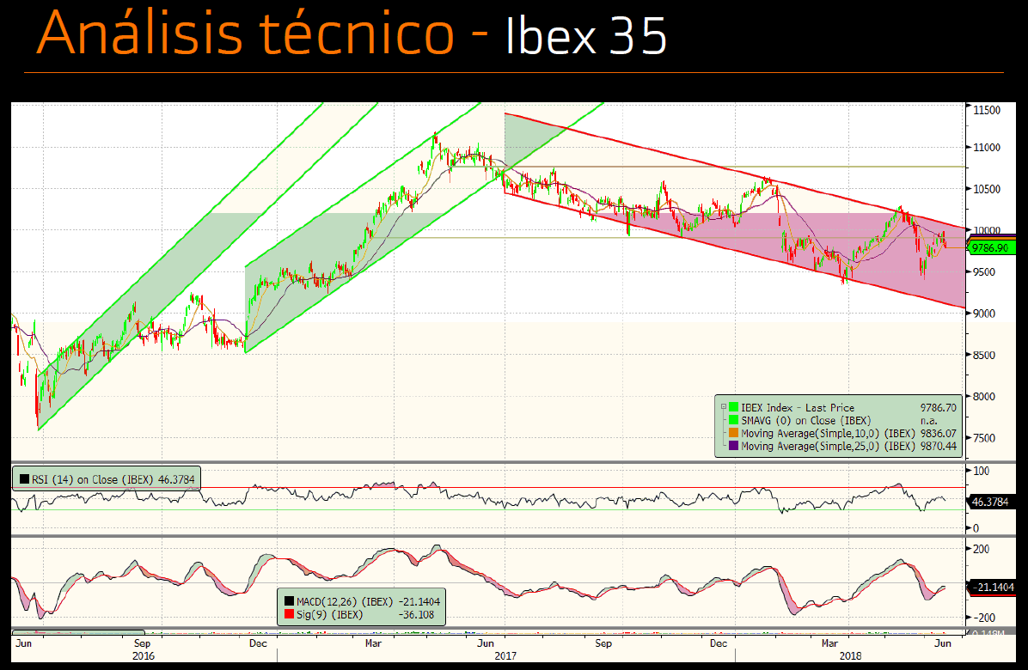The image size is (1028, 670).
Task: Click the red Sig(9) legend swatch
Action: pyautogui.click(x=289, y=614)
